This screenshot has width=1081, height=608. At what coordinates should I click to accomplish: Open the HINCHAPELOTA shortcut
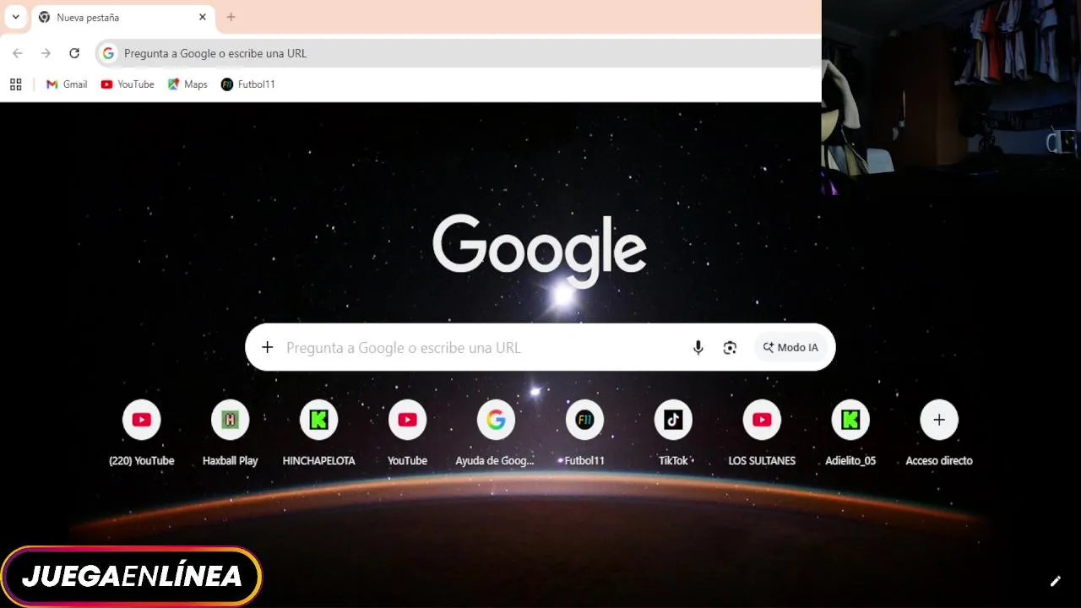[318, 433]
